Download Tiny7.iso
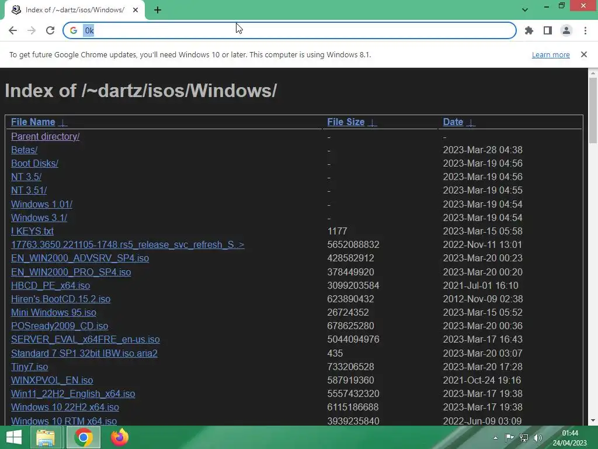The width and height of the screenshot is (598, 449). coord(29,367)
